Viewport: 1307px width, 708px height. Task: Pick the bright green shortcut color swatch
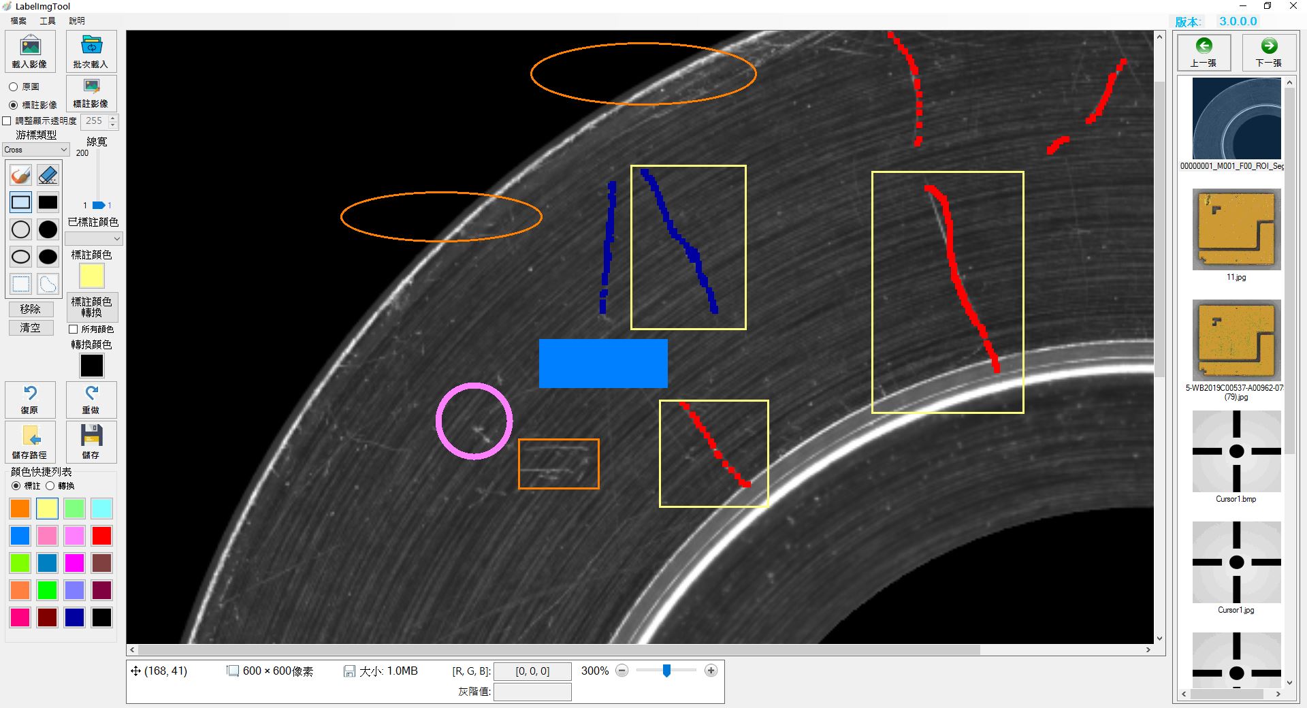click(47, 590)
